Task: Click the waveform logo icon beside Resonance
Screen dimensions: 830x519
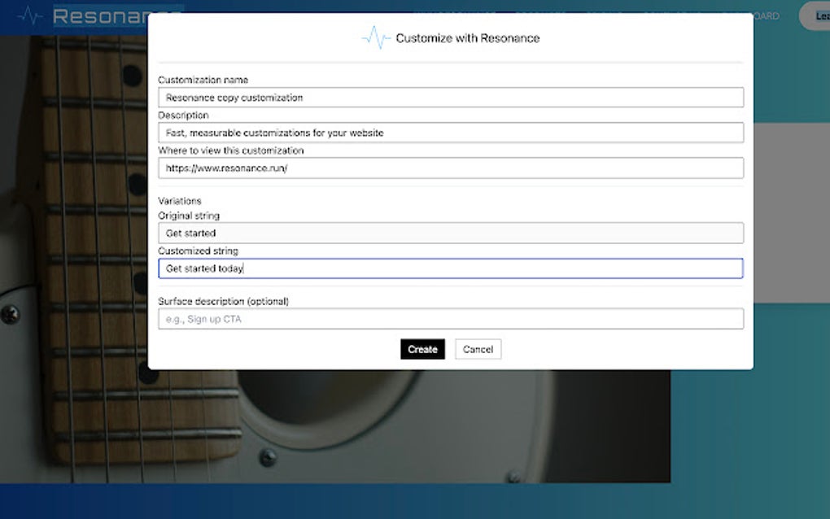Action: [29, 14]
